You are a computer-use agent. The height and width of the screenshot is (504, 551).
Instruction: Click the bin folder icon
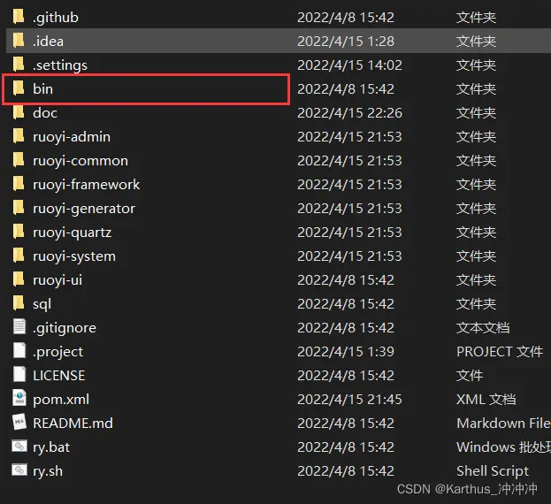tap(19, 88)
